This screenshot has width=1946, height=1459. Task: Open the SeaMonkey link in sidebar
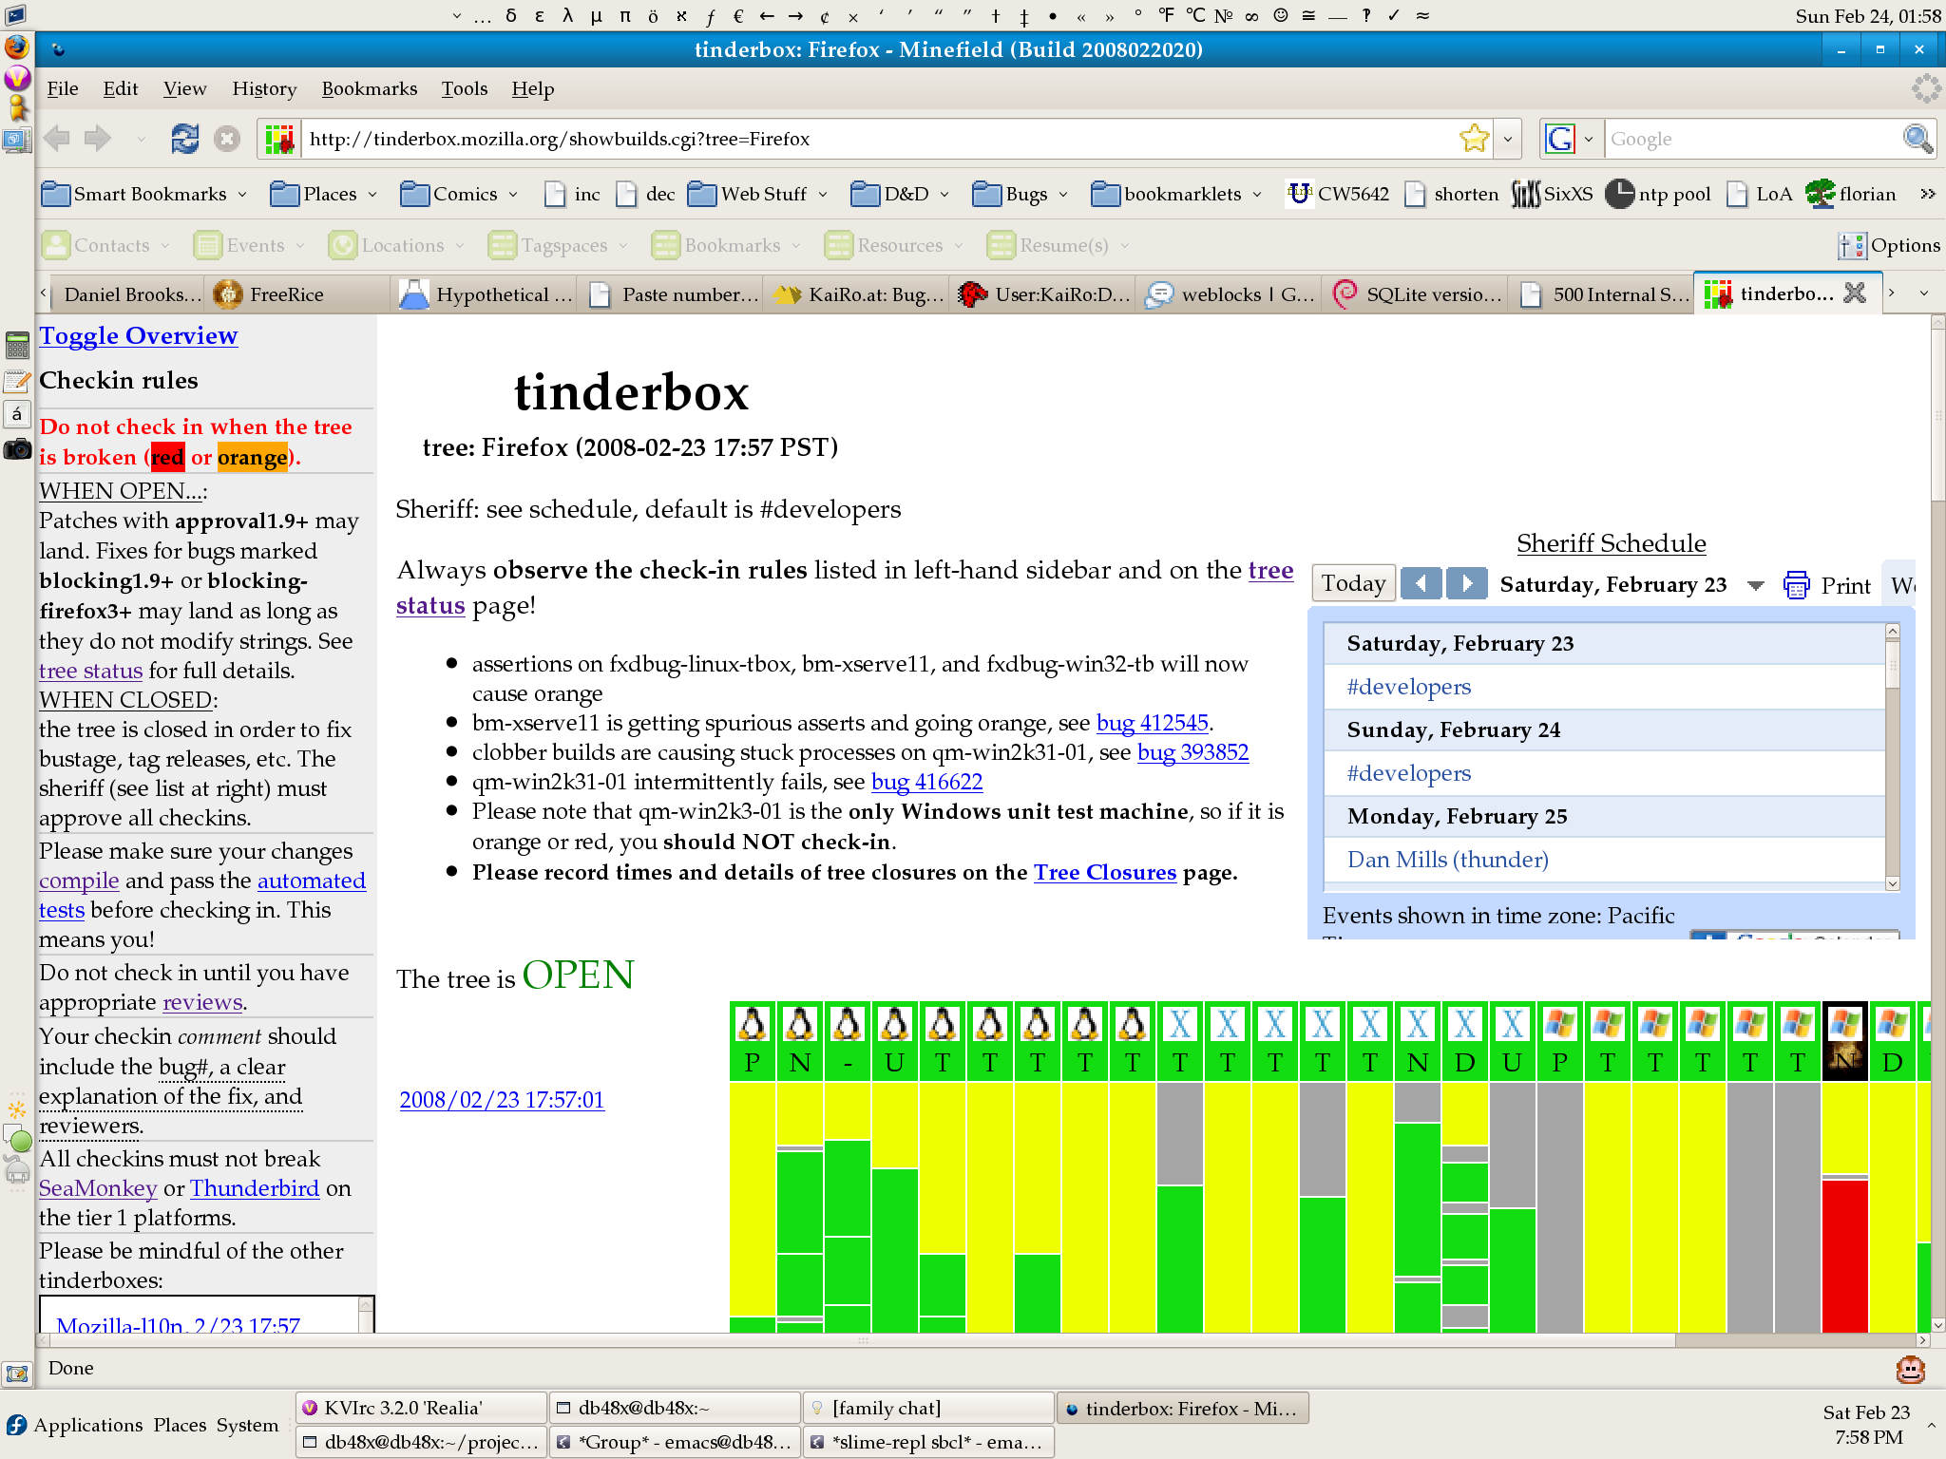pyautogui.click(x=98, y=1188)
